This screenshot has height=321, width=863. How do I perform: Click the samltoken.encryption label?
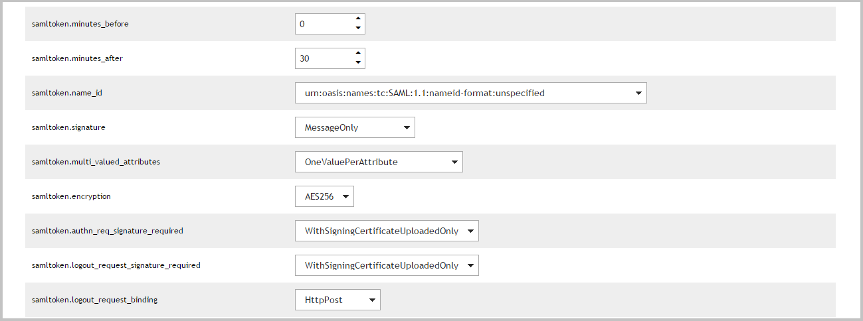pyautogui.click(x=71, y=196)
